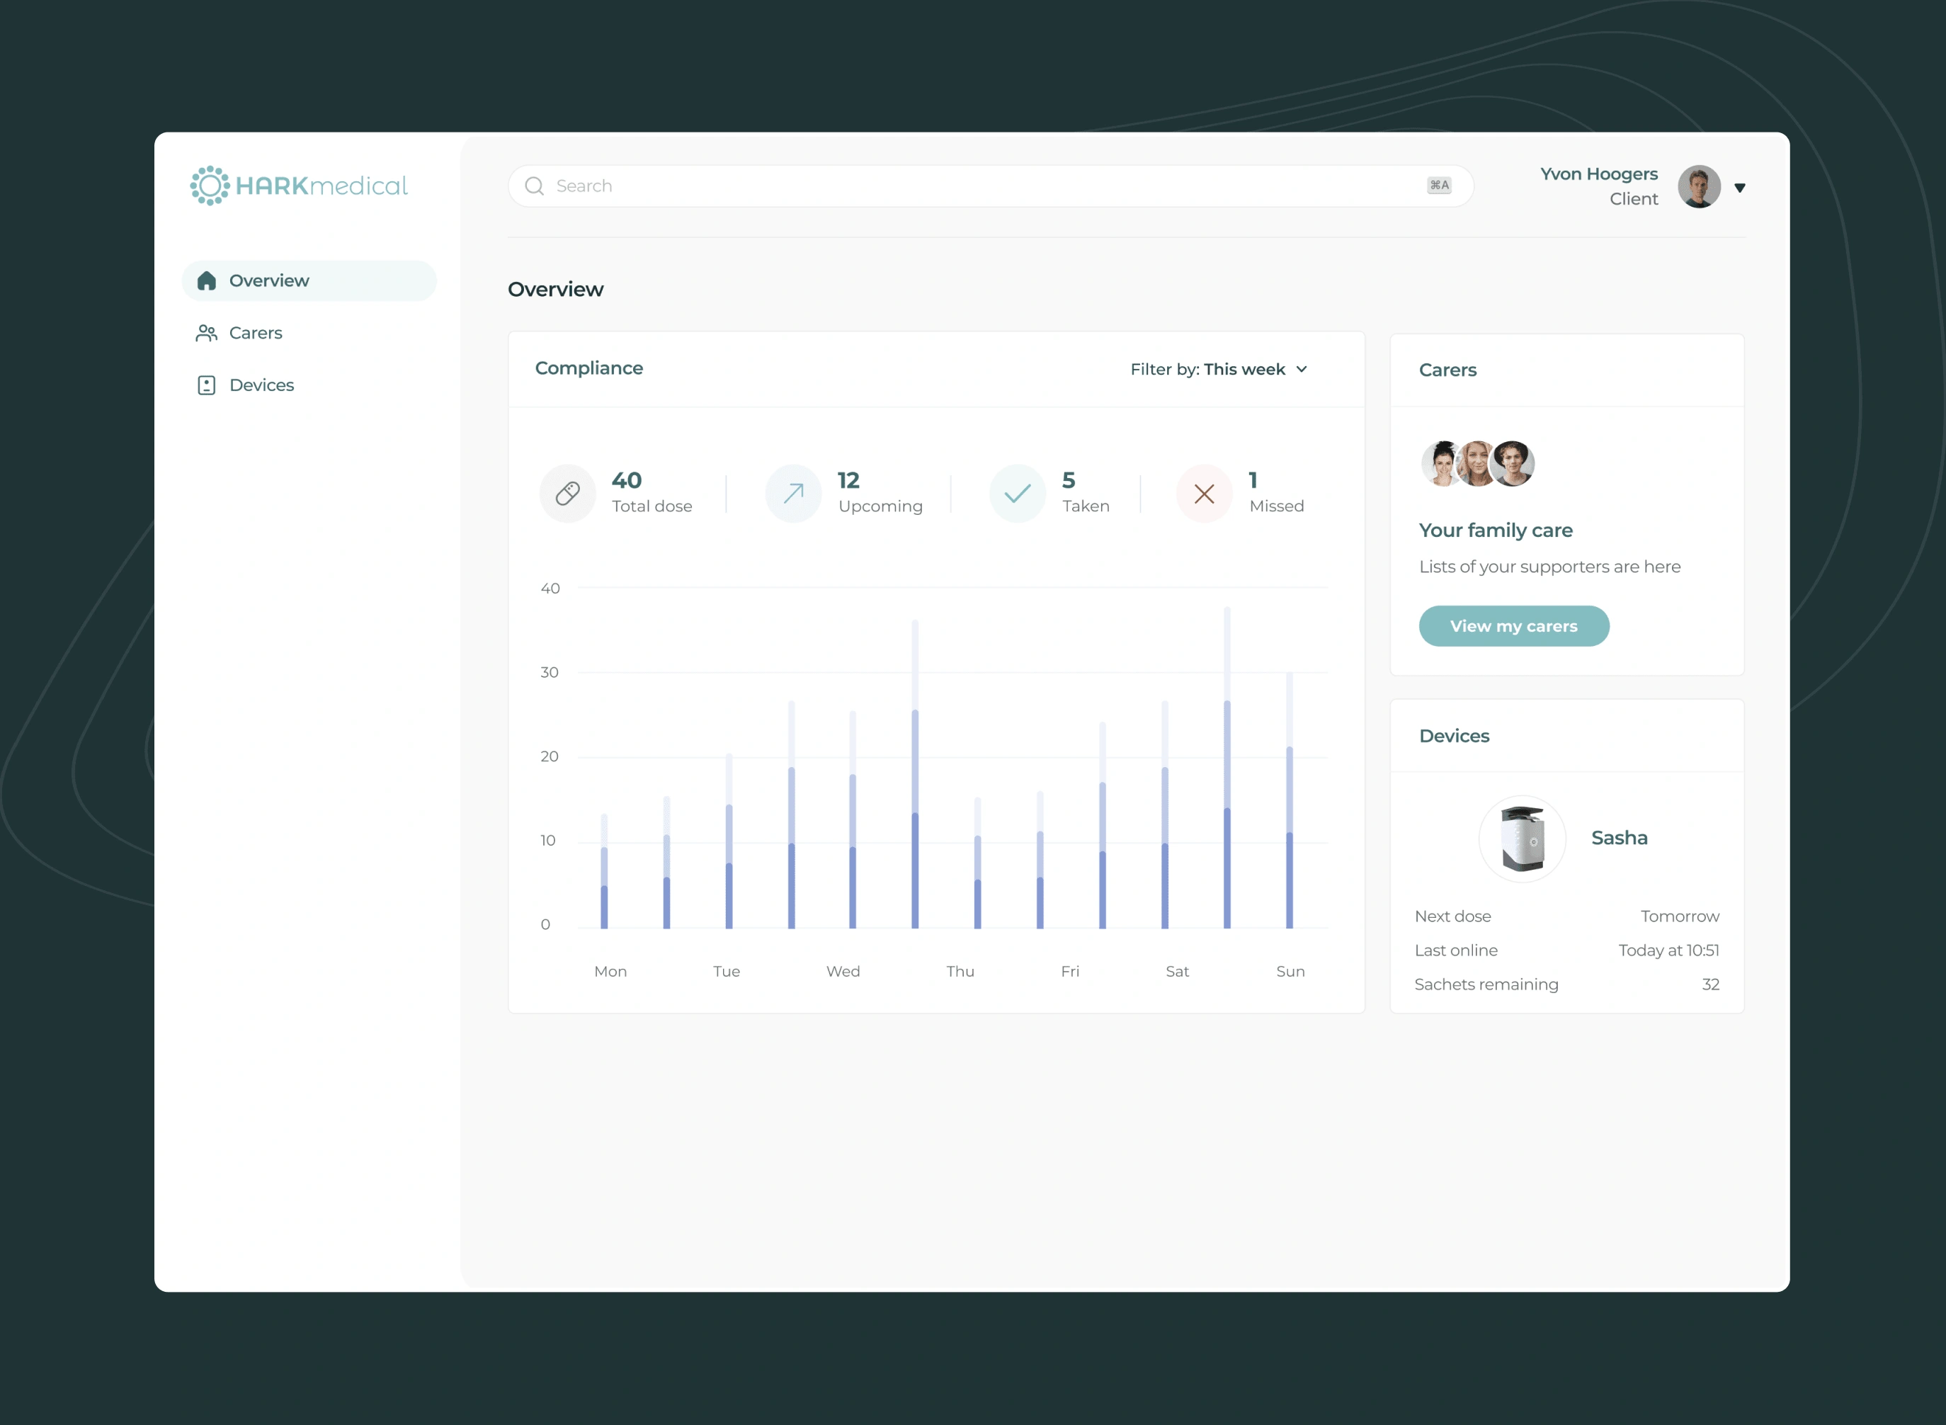Viewport: 1946px width, 1425px height.
Task: Click the Missed cross icon
Action: [x=1204, y=494]
